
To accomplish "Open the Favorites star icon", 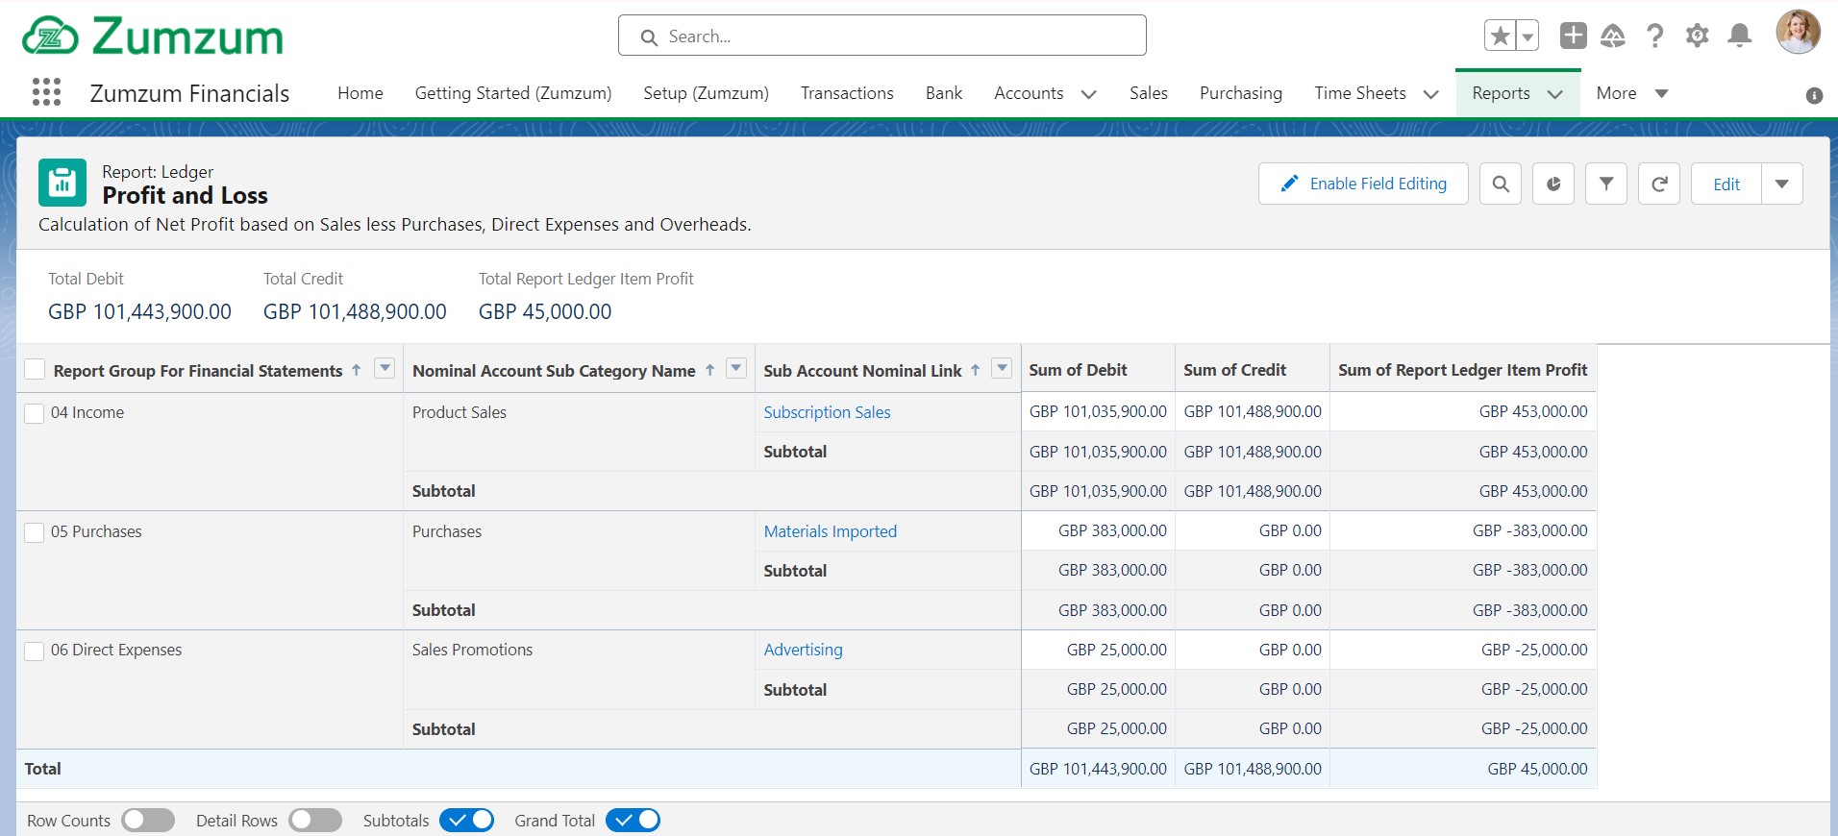I will tap(1500, 37).
